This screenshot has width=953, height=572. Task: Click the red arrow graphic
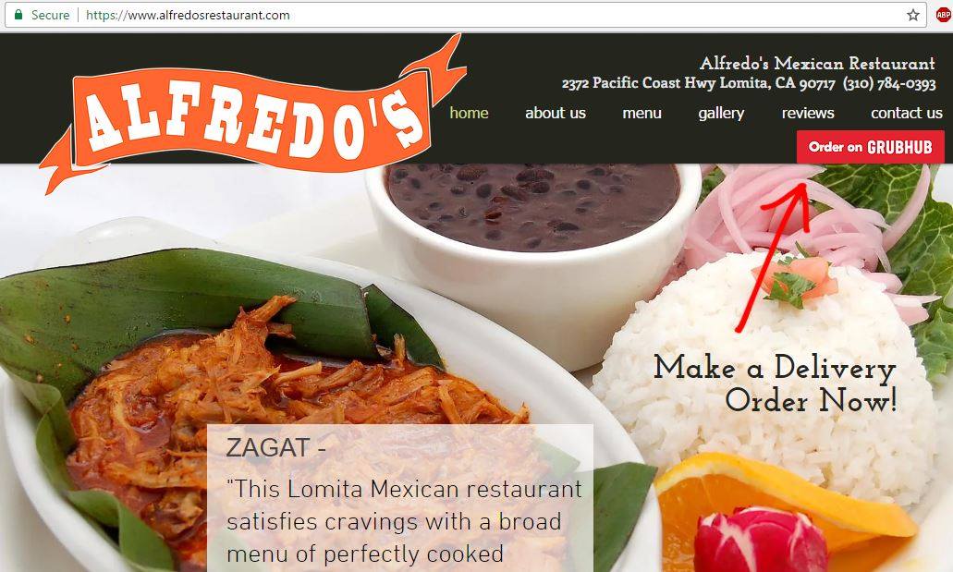tap(773, 255)
